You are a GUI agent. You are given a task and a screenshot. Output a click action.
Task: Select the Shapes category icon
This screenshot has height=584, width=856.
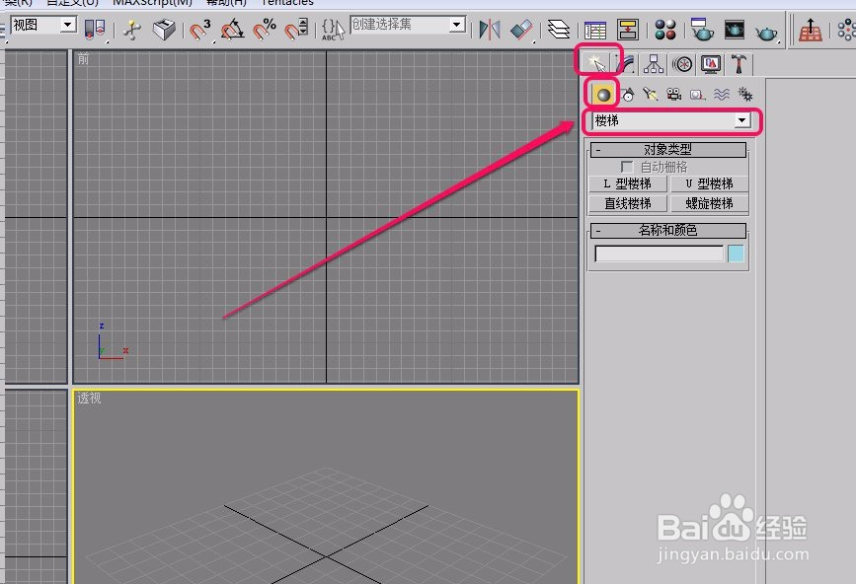point(628,95)
